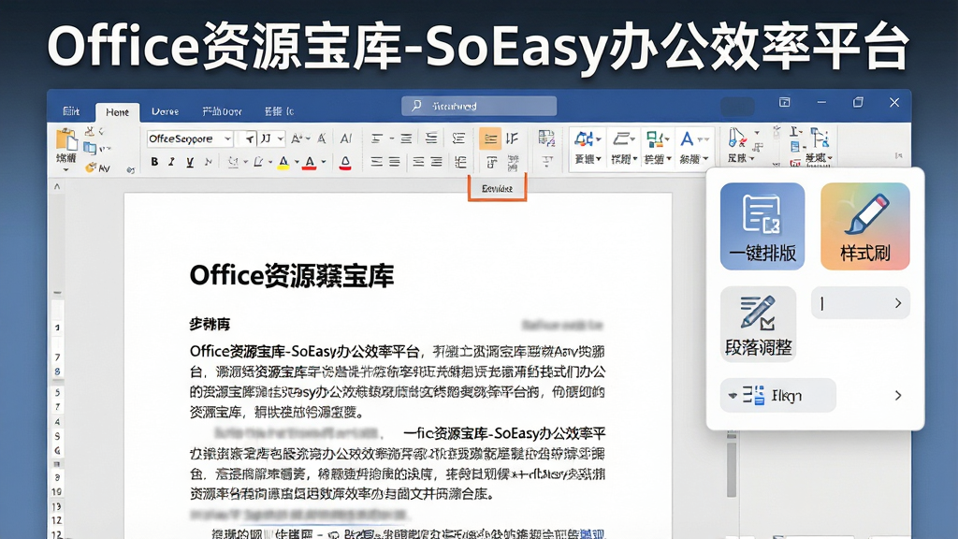Open text effects icon beside strikethrough
Viewport: 958px width, 539px height.
233,162
